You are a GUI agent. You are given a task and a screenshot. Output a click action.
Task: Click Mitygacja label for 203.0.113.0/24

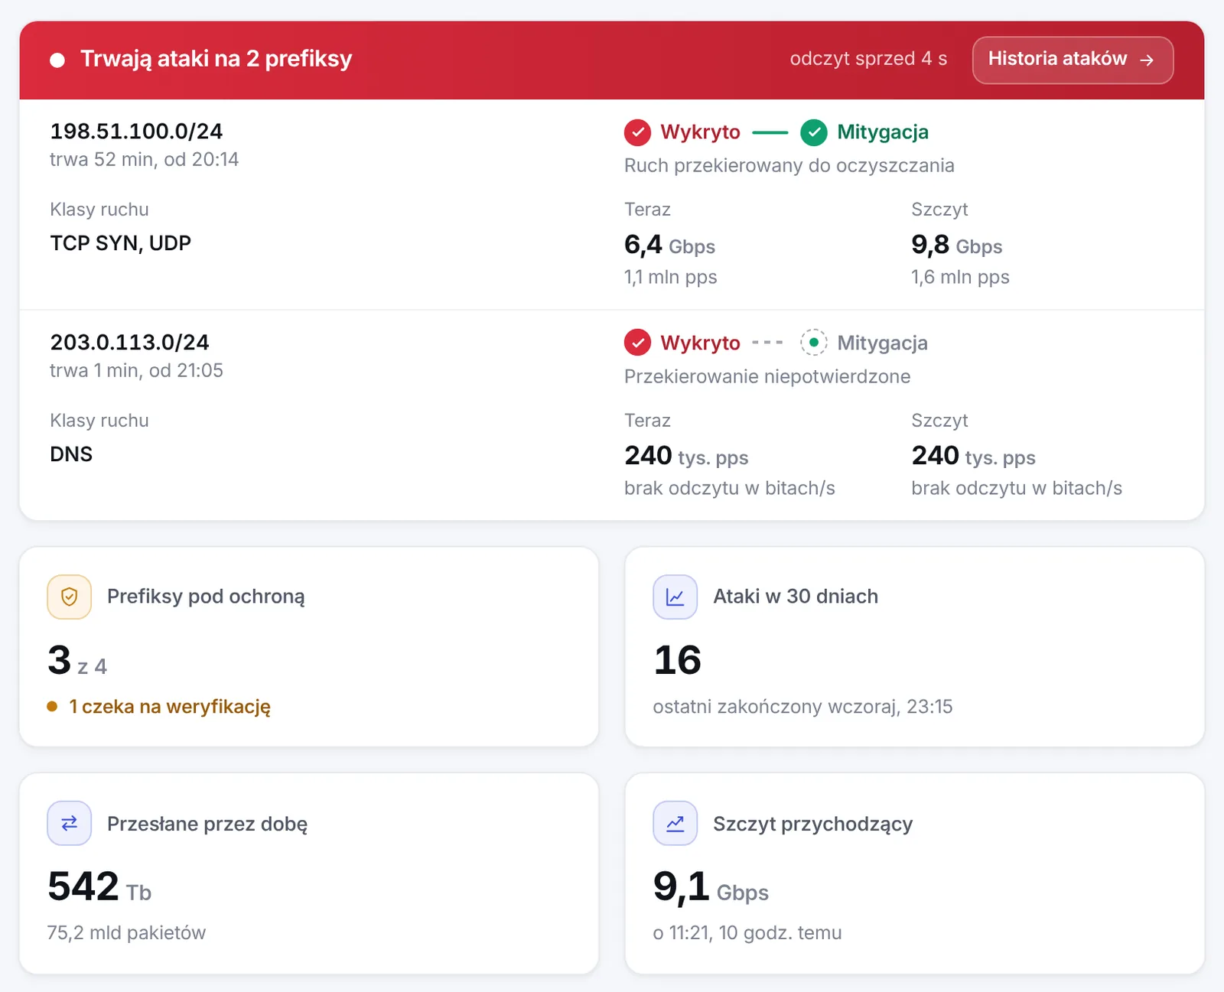tap(883, 343)
